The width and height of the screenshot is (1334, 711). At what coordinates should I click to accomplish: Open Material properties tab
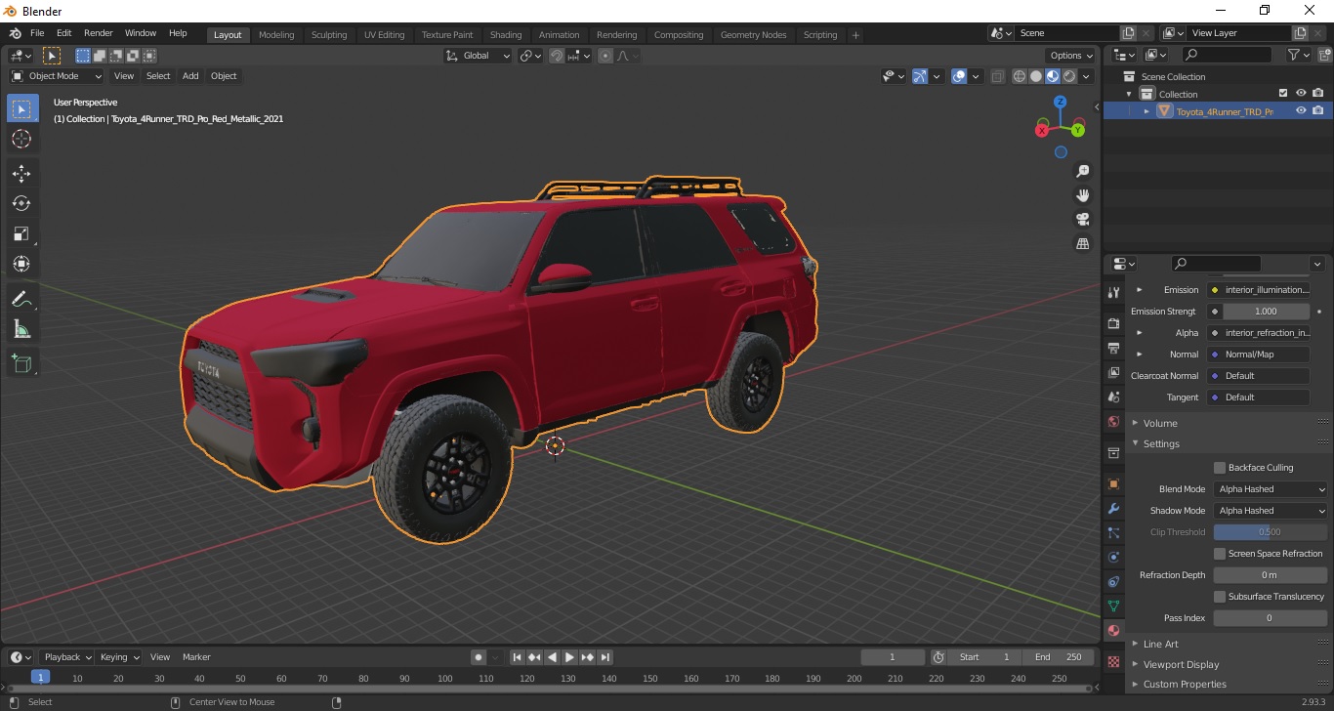click(1113, 630)
